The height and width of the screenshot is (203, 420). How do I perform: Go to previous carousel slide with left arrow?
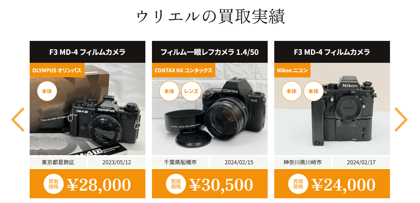click(x=18, y=119)
